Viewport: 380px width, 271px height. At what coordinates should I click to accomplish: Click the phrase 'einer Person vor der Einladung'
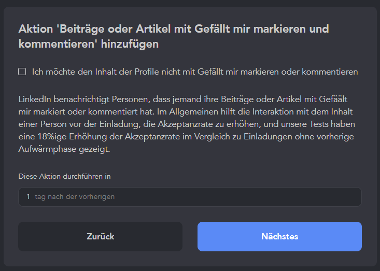pyautogui.click(x=79, y=124)
